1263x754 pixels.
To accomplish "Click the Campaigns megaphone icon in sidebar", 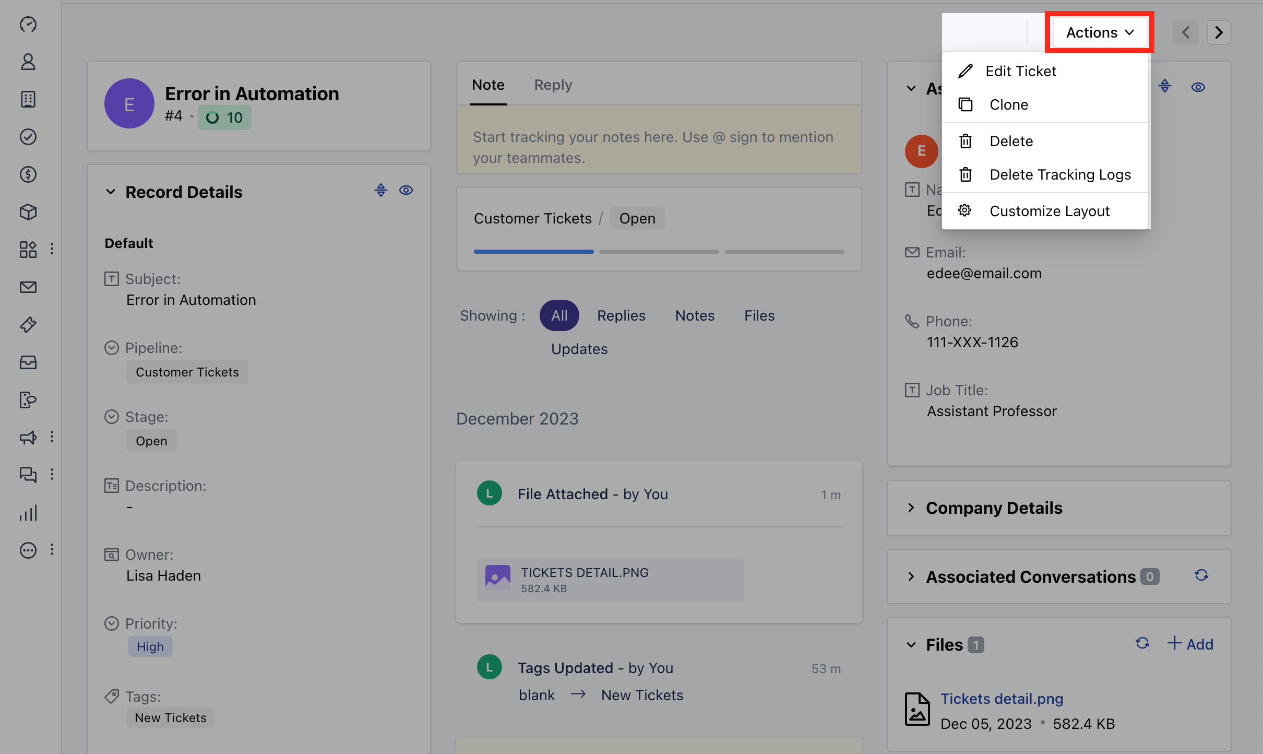I will click(x=28, y=438).
